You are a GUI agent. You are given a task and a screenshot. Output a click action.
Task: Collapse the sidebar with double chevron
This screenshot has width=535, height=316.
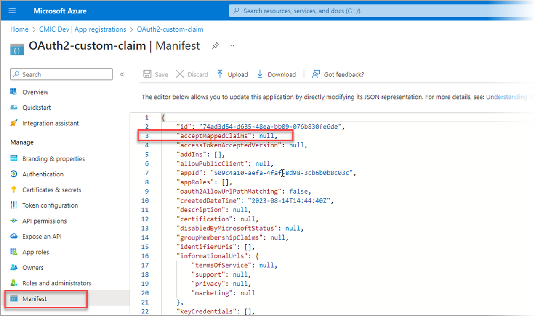122,74
